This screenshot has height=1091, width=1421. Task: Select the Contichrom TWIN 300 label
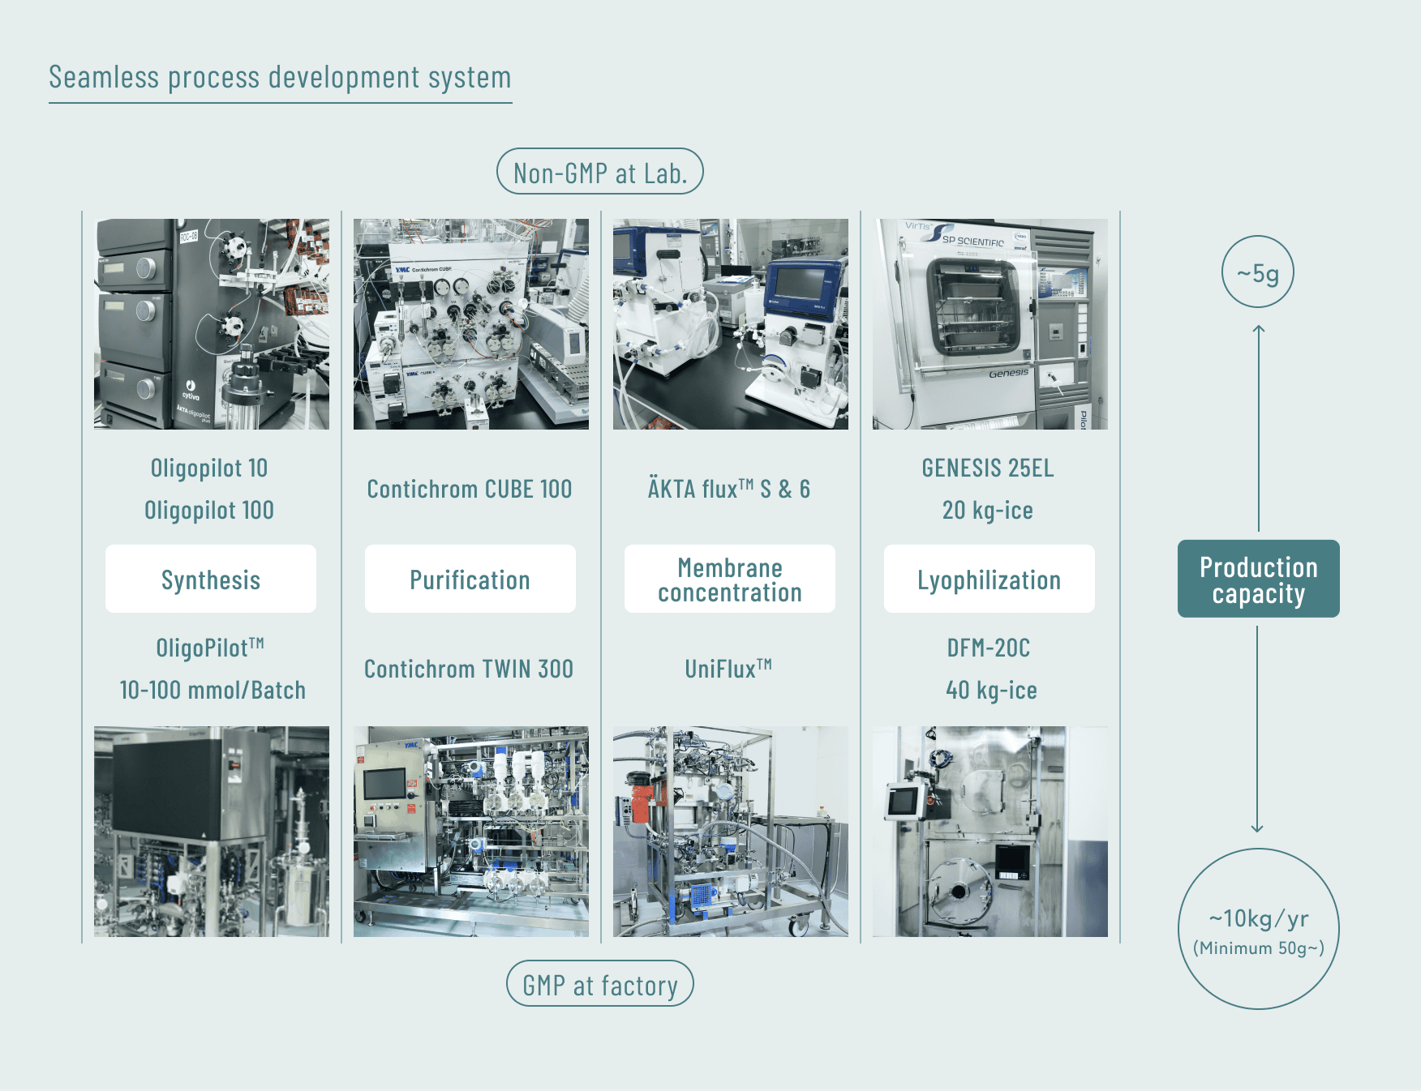point(469,669)
